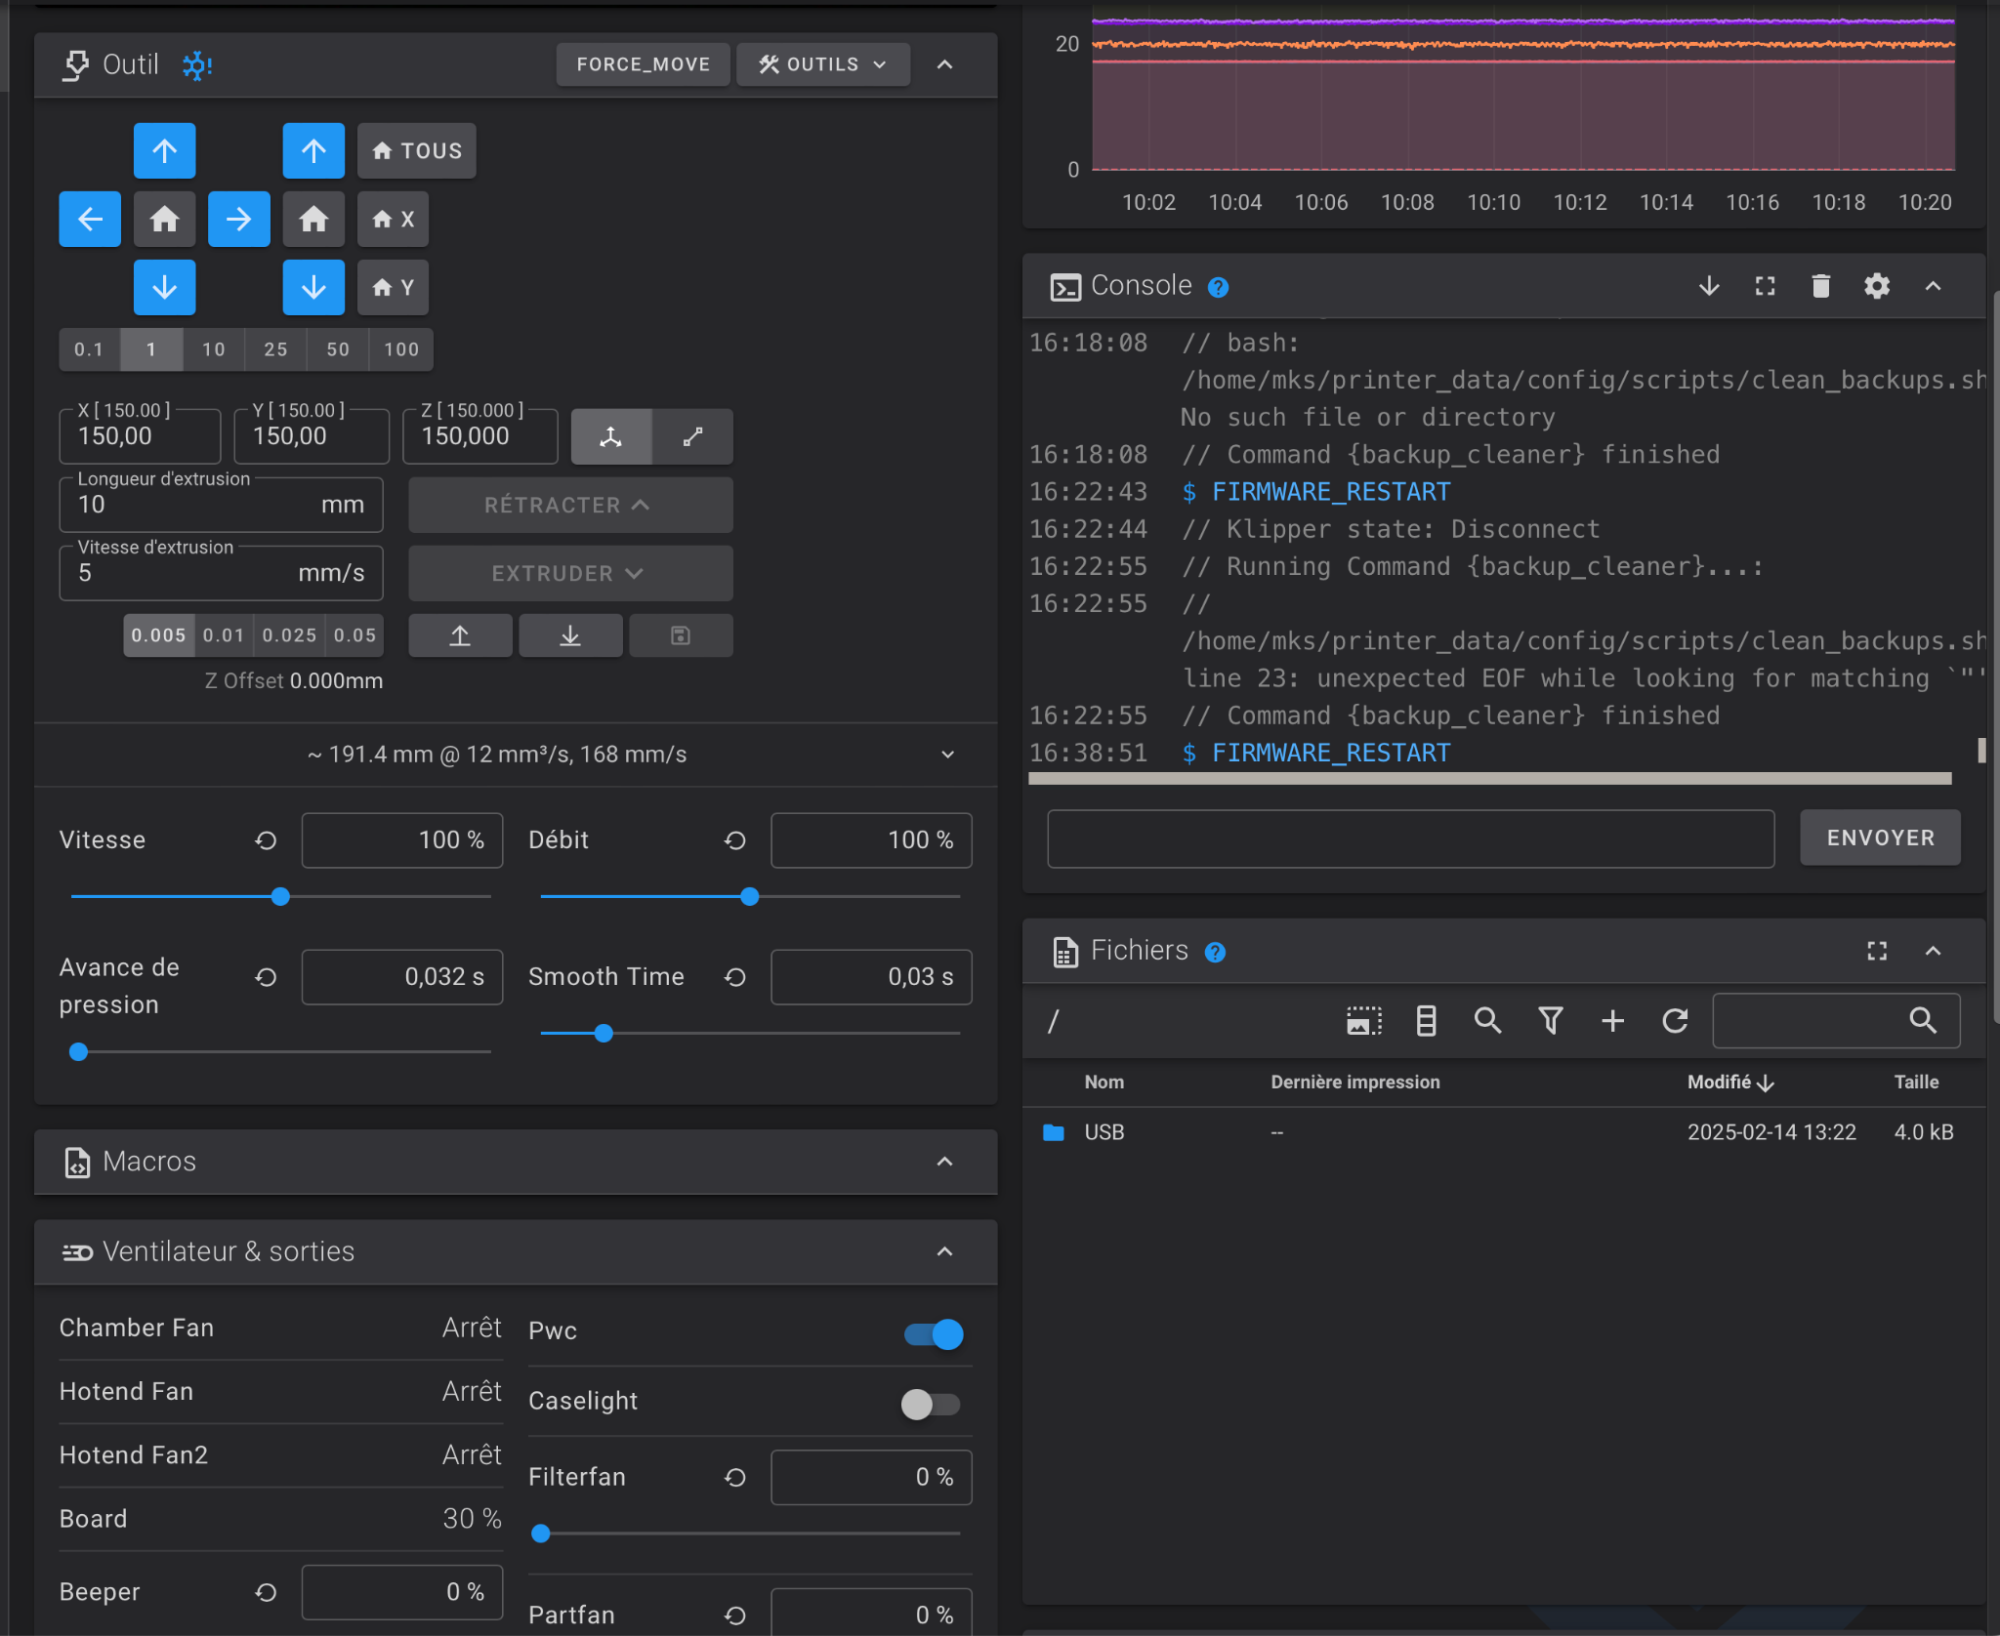The height and width of the screenshot is (1636, 2000).
Task: Open the filter icon in Fichiers toolbar
Action: [x=1550, y=1021]
